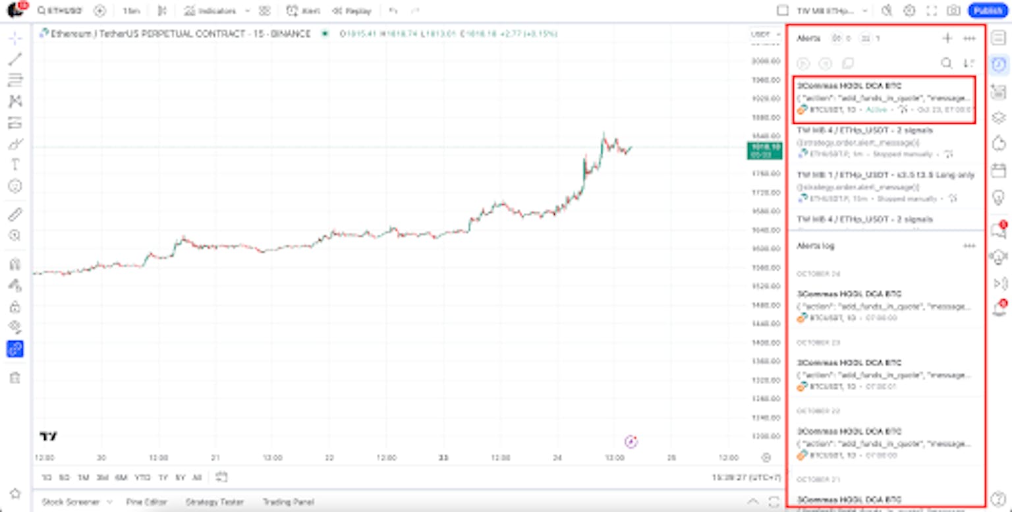The image size is (1012, 512).
Task: Open chart settings via the gear icon
Action: coord(910,11)
